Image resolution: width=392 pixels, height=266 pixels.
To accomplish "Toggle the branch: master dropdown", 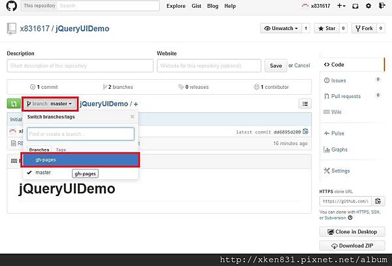I will [x=50, y=104].
